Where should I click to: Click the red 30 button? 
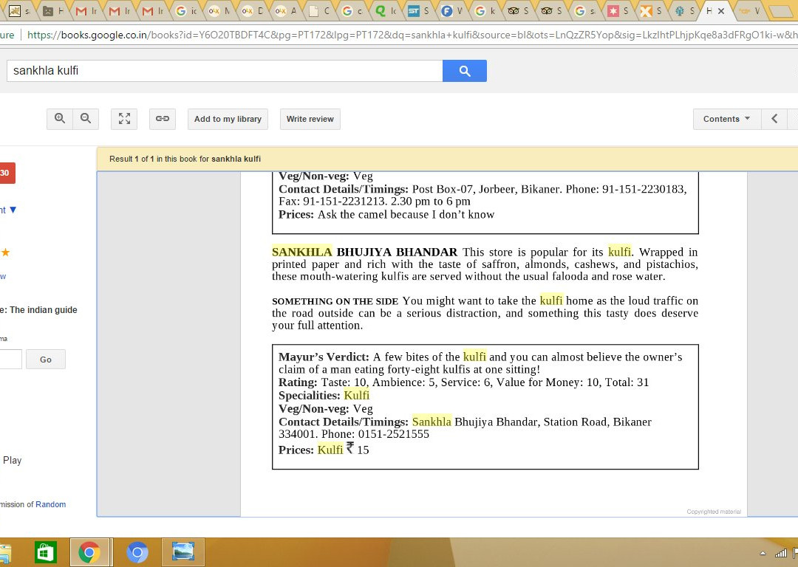click(x=7, y=173)
